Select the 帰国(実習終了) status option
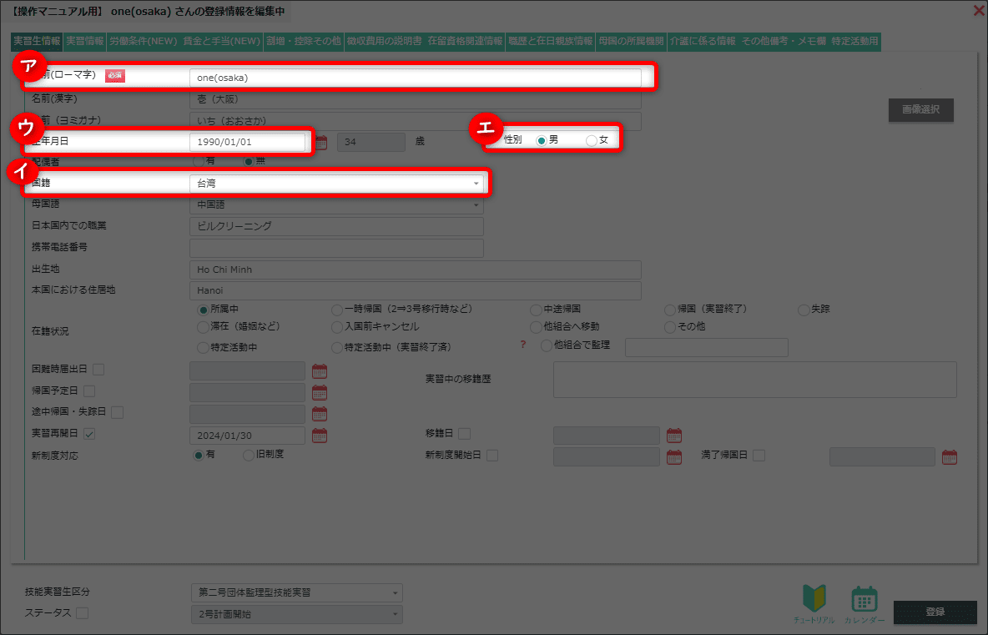This screenshot has height=635, width=988. pyautogui.click(x=670, y=310)
